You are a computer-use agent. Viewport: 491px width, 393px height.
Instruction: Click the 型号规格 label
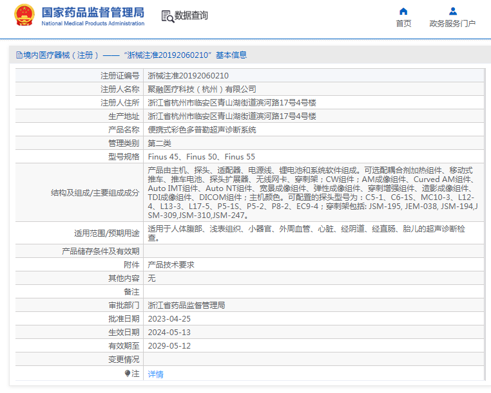click(124, 157)
